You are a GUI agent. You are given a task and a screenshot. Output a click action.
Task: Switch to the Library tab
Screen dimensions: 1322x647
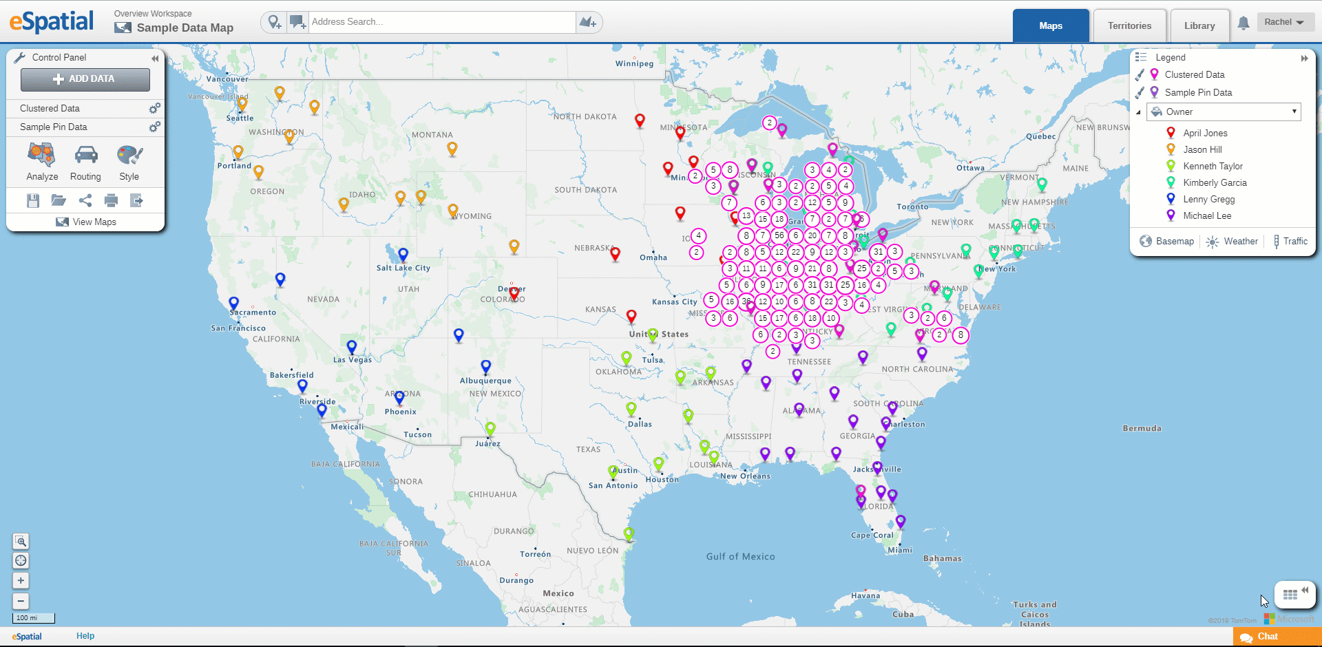point(1199,25)
